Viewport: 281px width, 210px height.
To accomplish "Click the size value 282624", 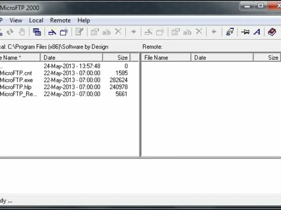I will pyautogui.click(x=119, y=80).
